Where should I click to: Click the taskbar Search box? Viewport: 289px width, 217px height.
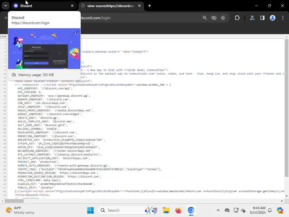[128, 210]
